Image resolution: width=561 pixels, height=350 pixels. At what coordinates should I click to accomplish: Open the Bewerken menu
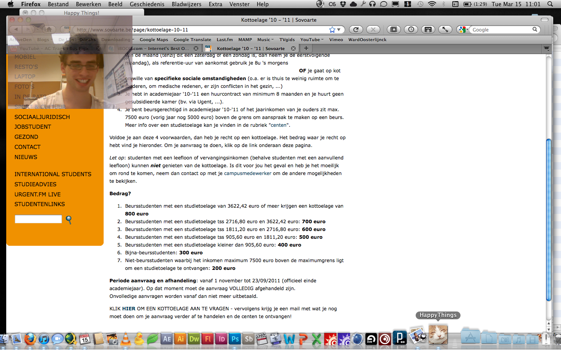tap(88, 4)
